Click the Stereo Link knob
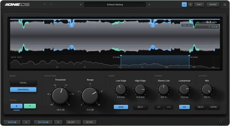 point(164,89)
